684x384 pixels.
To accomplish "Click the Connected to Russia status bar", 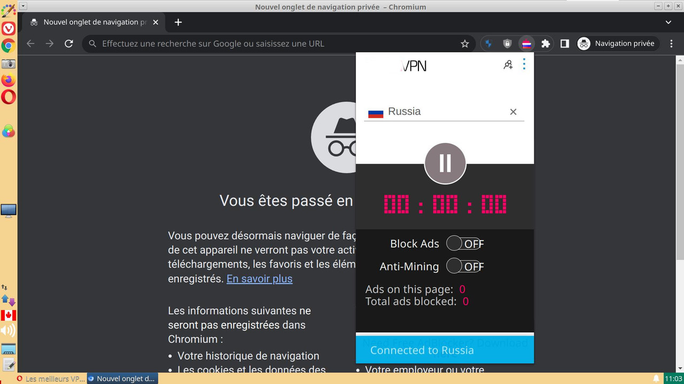I will pos(445,350).
